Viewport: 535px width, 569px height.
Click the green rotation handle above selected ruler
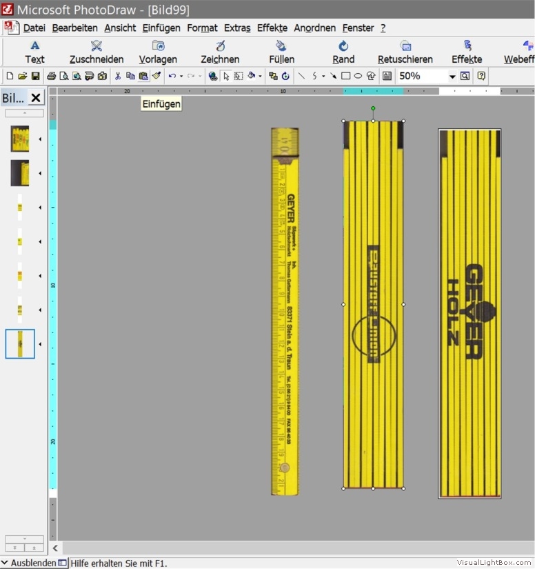373,108
